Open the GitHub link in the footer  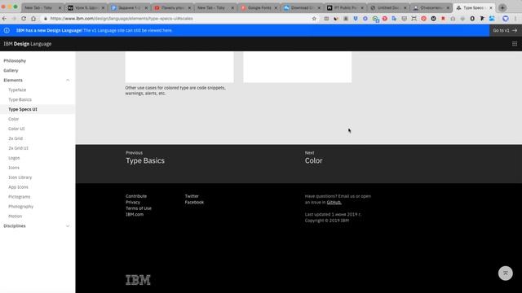[334, 202]
